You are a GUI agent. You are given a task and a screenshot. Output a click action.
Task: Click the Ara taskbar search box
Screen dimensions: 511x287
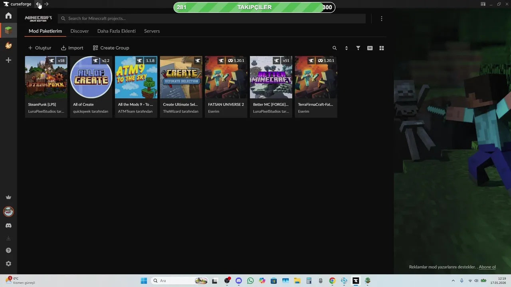(x=180, y=281)
